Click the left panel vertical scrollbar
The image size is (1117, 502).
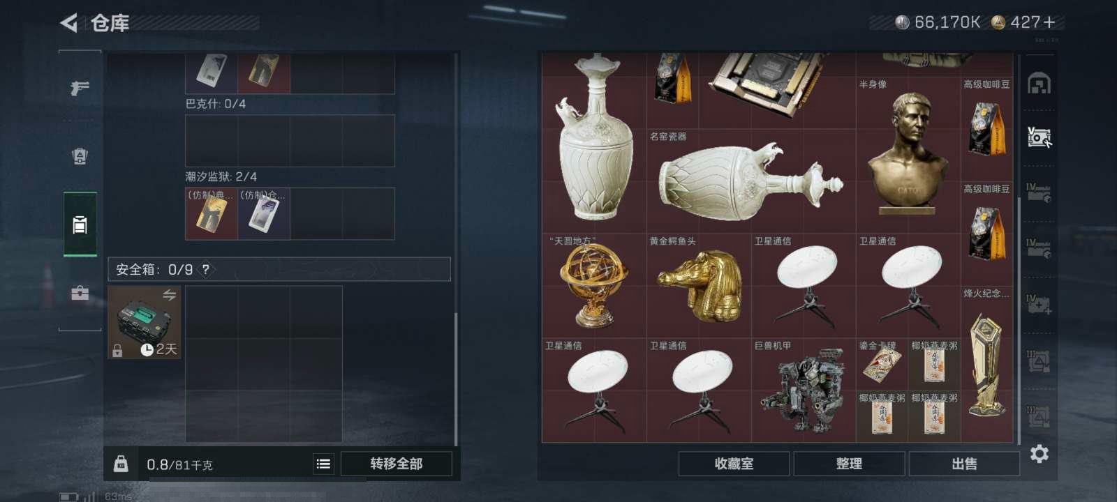coord(456,250)
